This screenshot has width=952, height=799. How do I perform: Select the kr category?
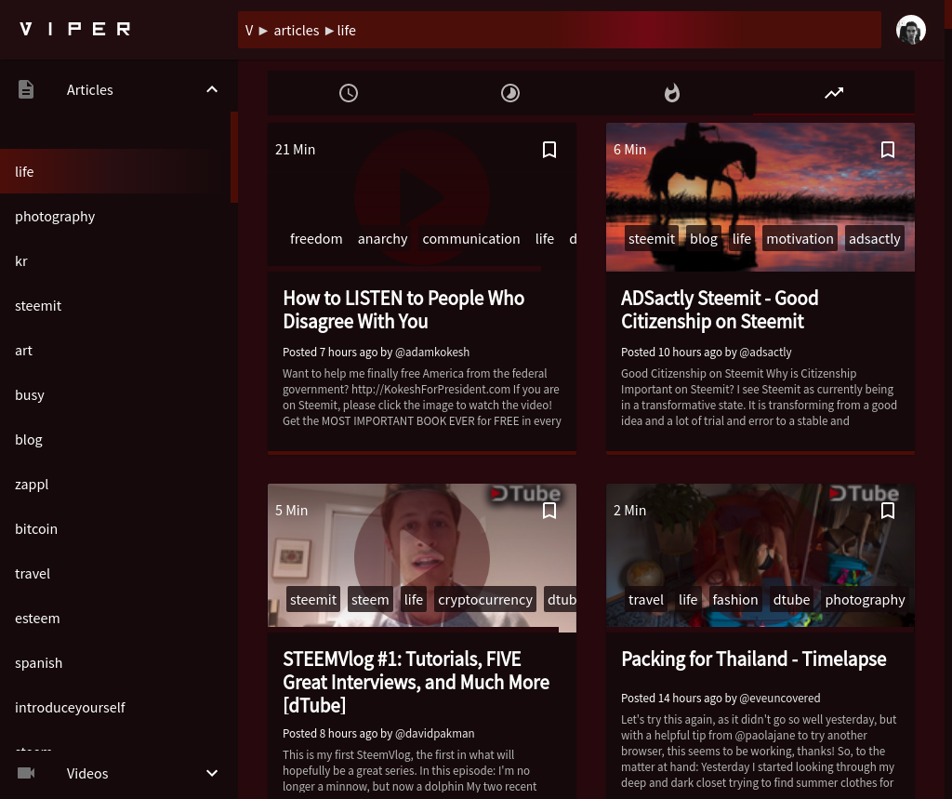[115, 261]
